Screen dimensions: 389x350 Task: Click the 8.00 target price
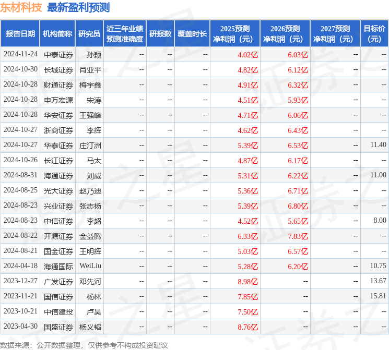pos(380,220)
